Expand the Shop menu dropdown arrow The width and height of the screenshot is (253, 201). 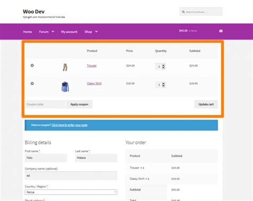97,32
